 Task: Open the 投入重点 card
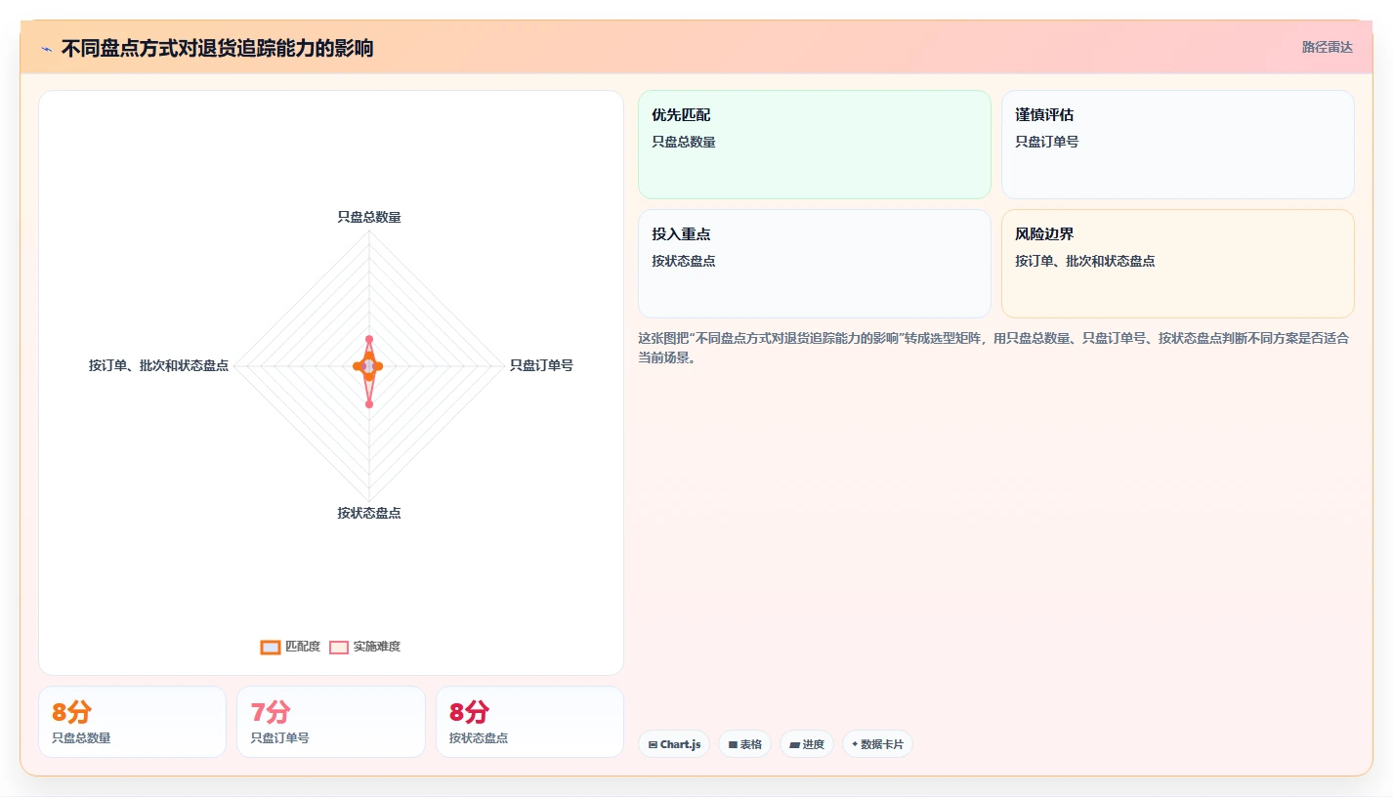[x=815, y=264]
